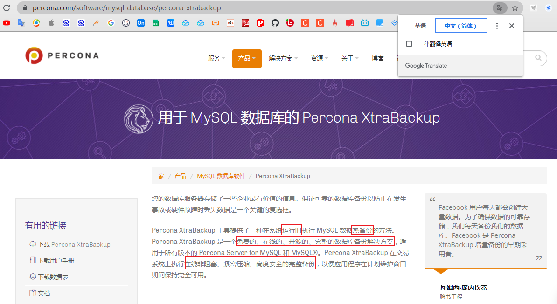557x304 pixels.
Task: Expand the 资源 navigation dropdown
Action: [320, 59]
